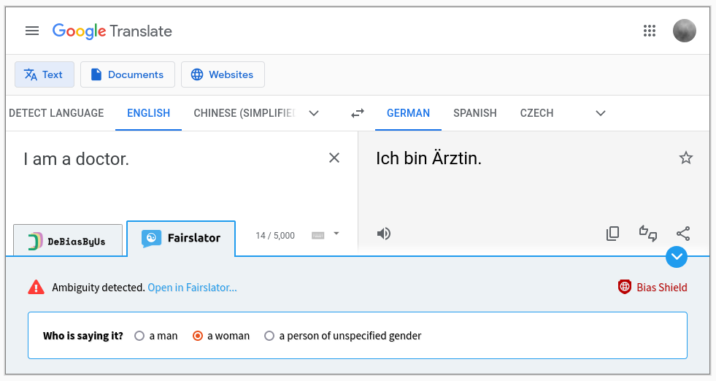Open the Google apps grid
The image size is (716, 381).
650,31
